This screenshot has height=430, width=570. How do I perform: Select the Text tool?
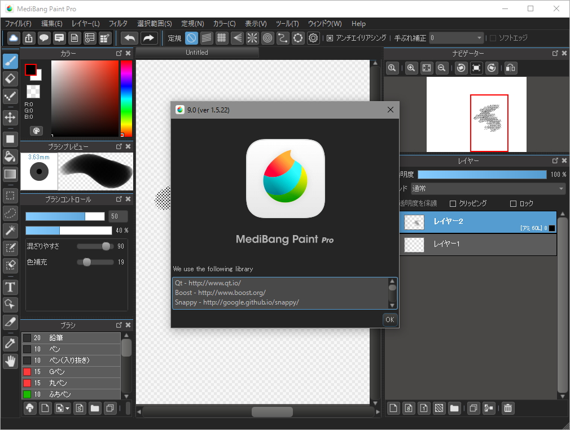coord(10,287)
